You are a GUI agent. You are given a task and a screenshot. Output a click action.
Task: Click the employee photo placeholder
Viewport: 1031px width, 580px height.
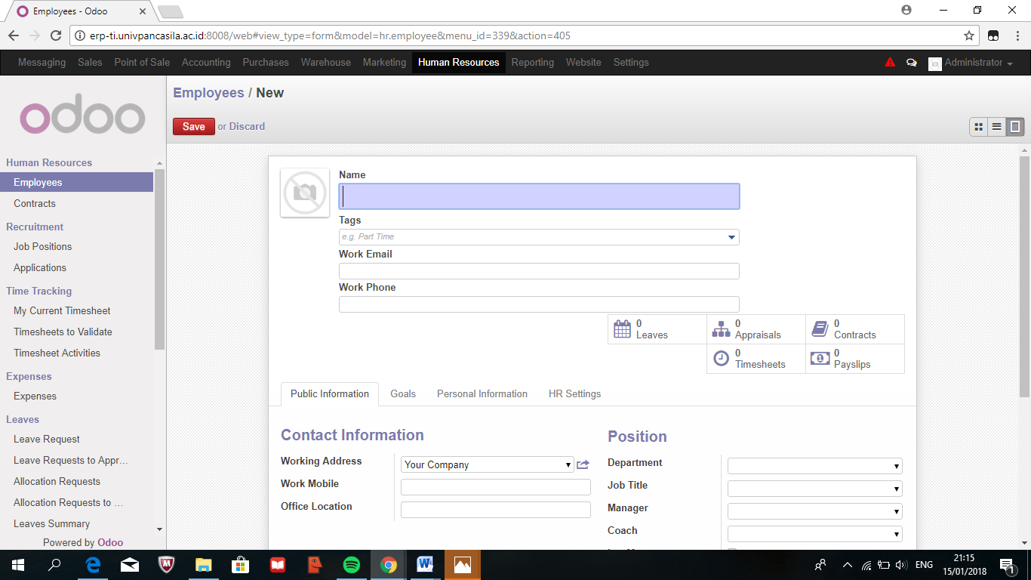coord(305,193)
